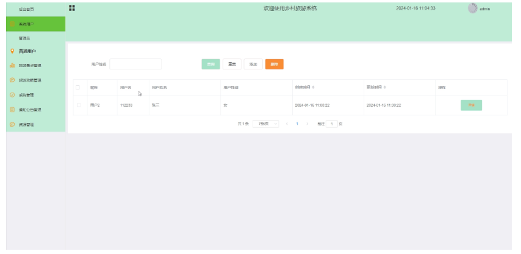Click the orange bar chart icon in the sidebar
This screenshot has width=521, height=254.
pos(12,65)
